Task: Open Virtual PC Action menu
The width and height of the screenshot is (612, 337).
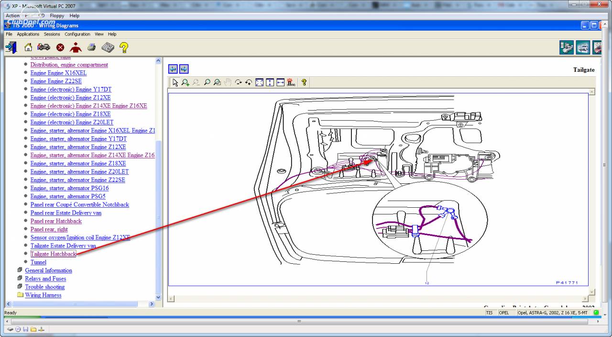Action: point(12,15)
